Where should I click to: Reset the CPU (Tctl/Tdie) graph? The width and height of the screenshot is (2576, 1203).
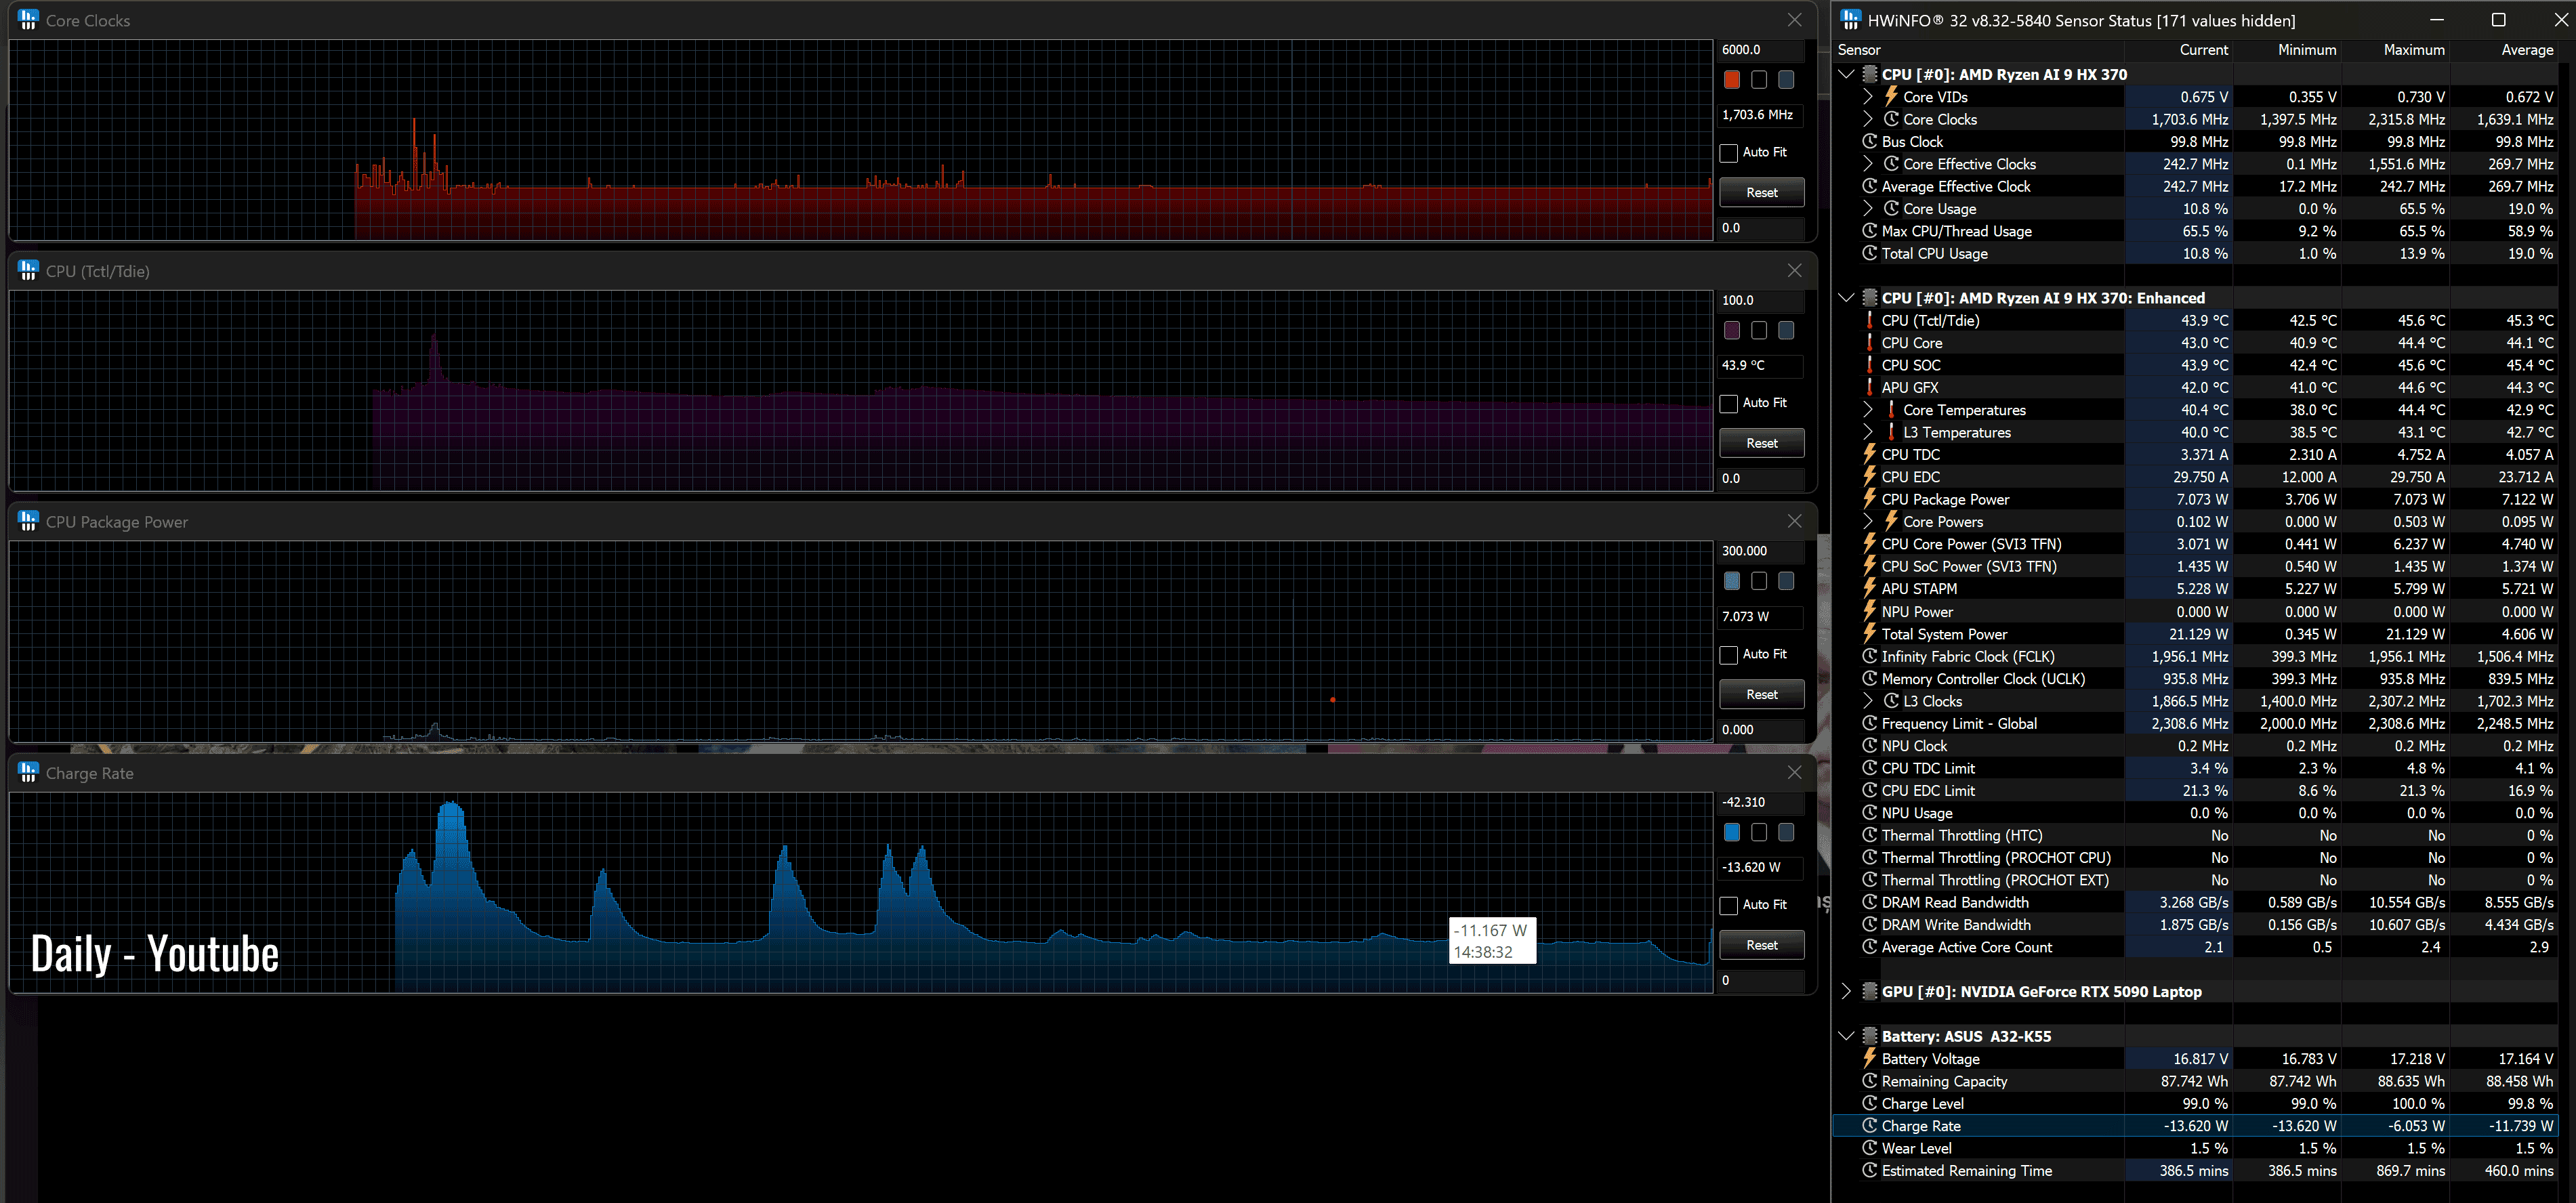(1761, 443)
